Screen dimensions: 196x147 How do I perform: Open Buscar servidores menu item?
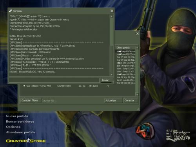[x=20, y=122]
